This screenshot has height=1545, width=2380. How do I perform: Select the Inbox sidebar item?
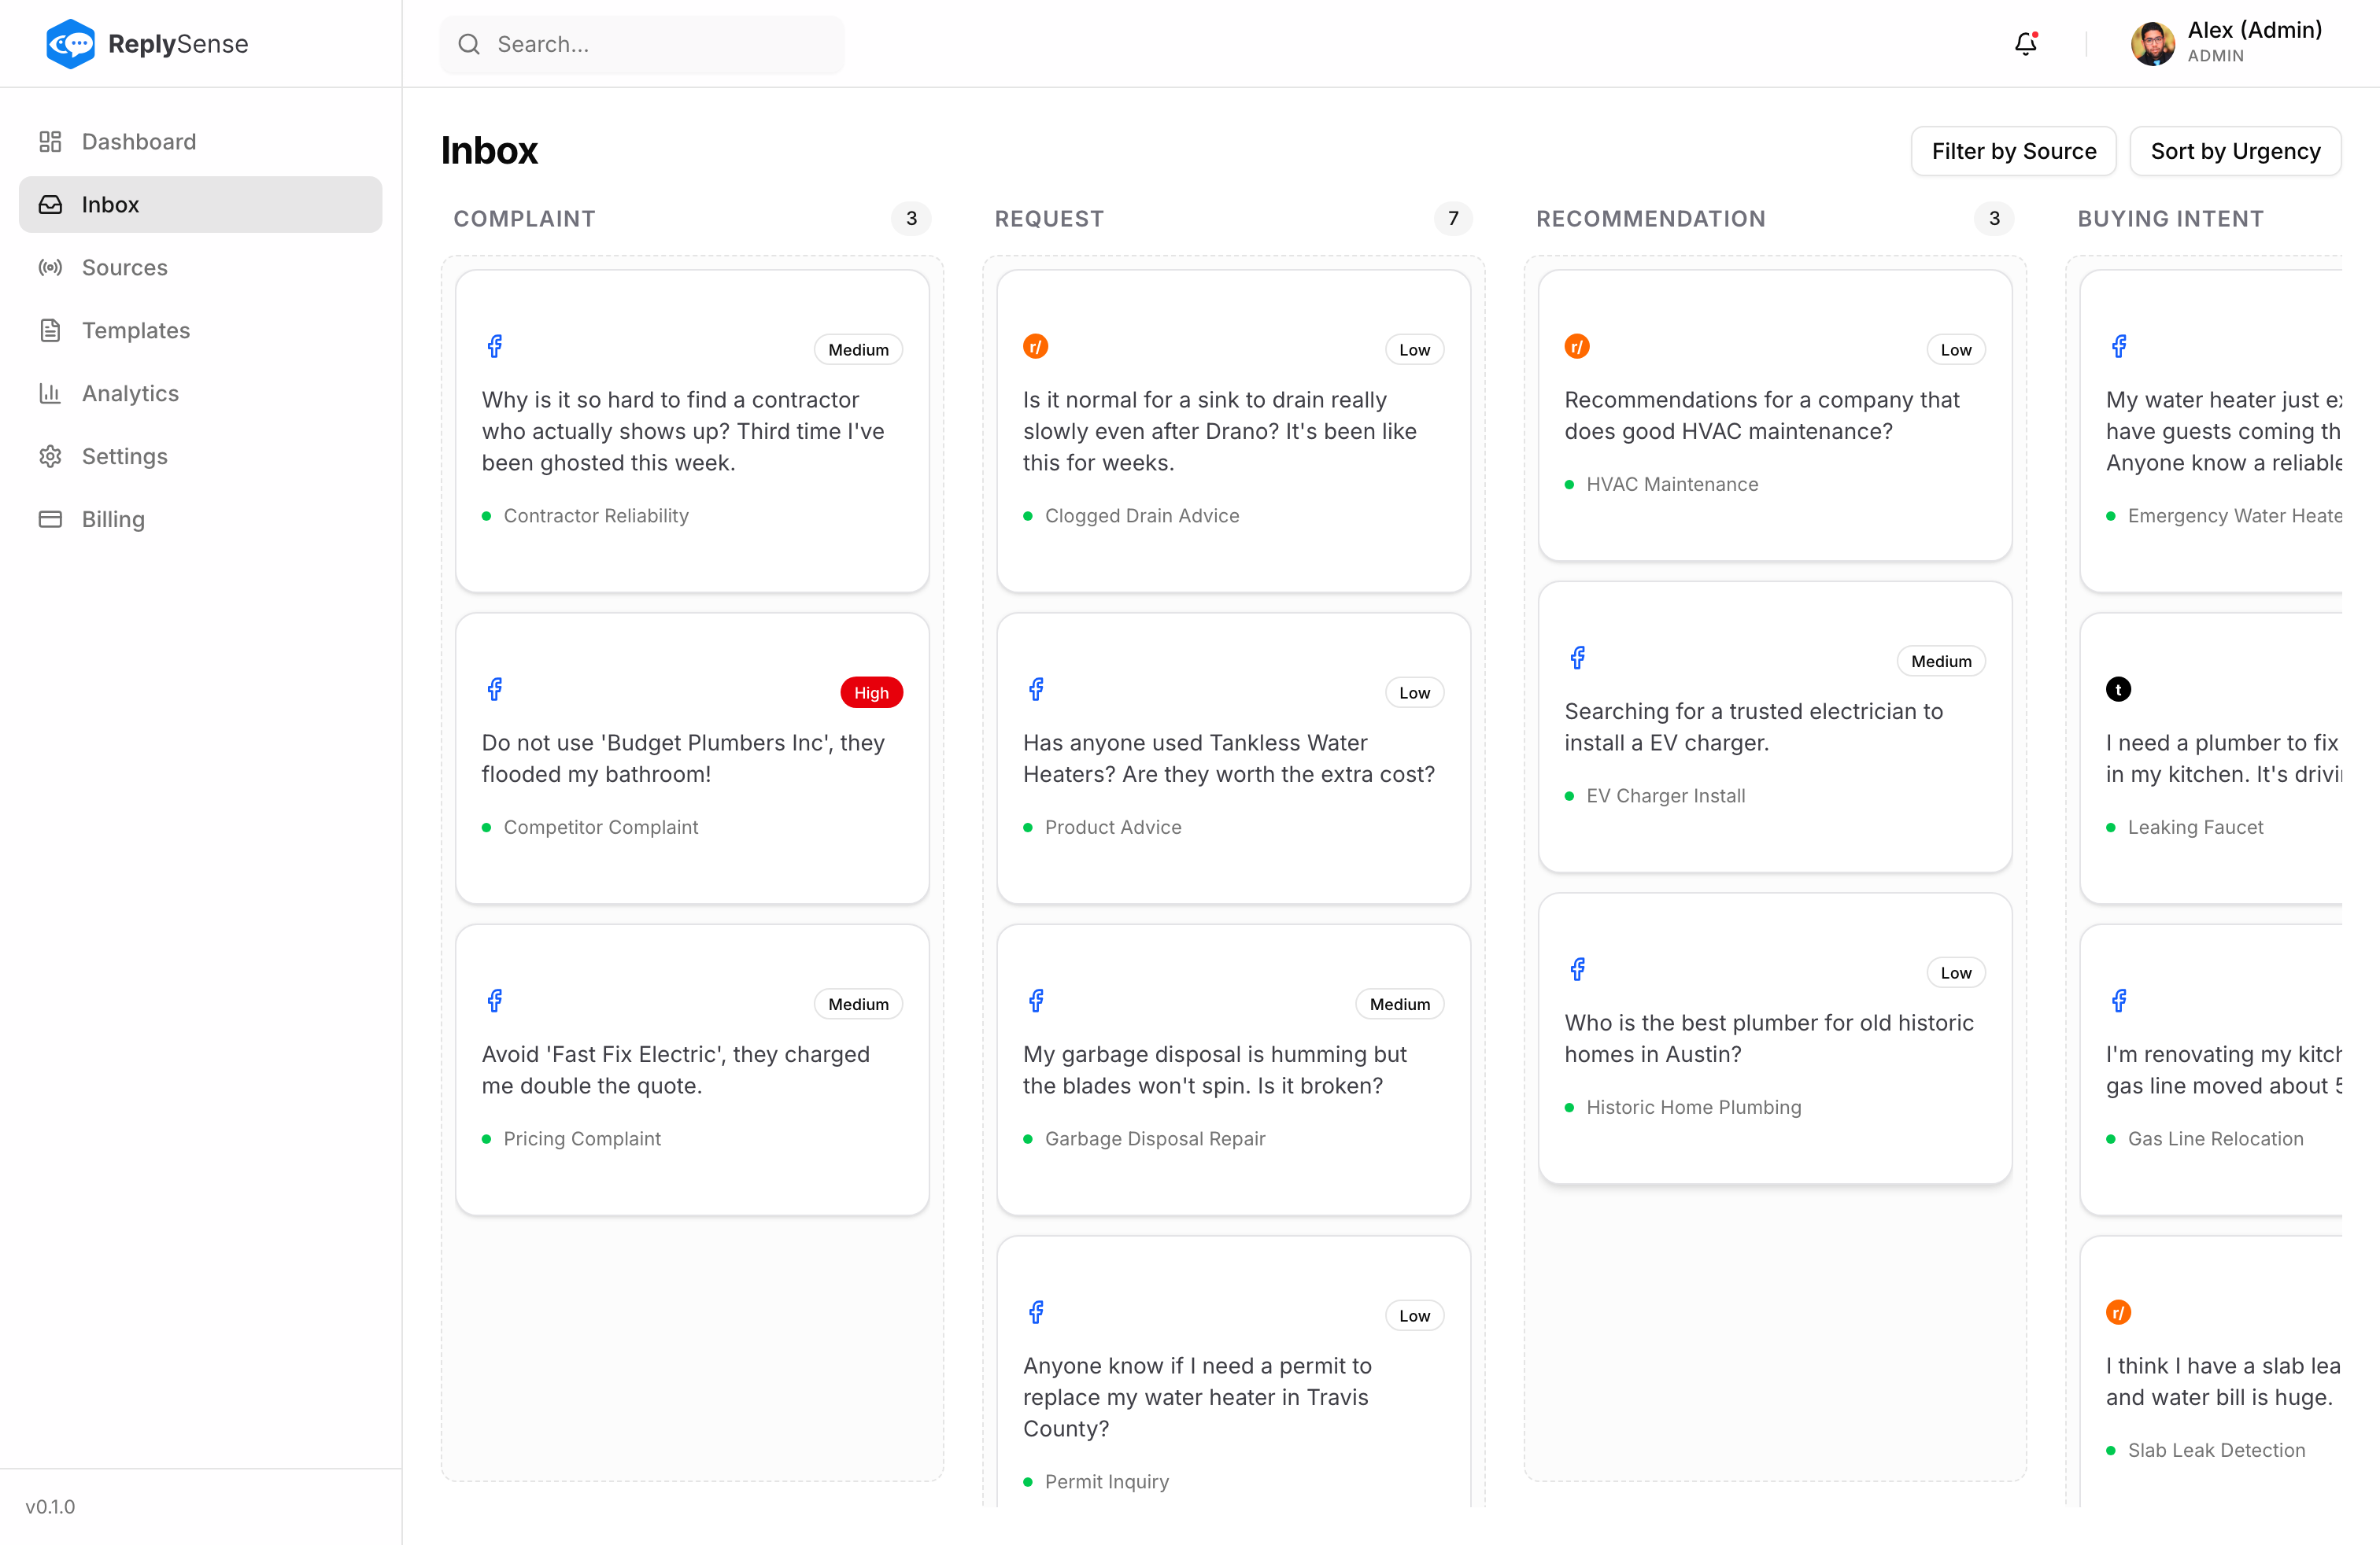110,204
